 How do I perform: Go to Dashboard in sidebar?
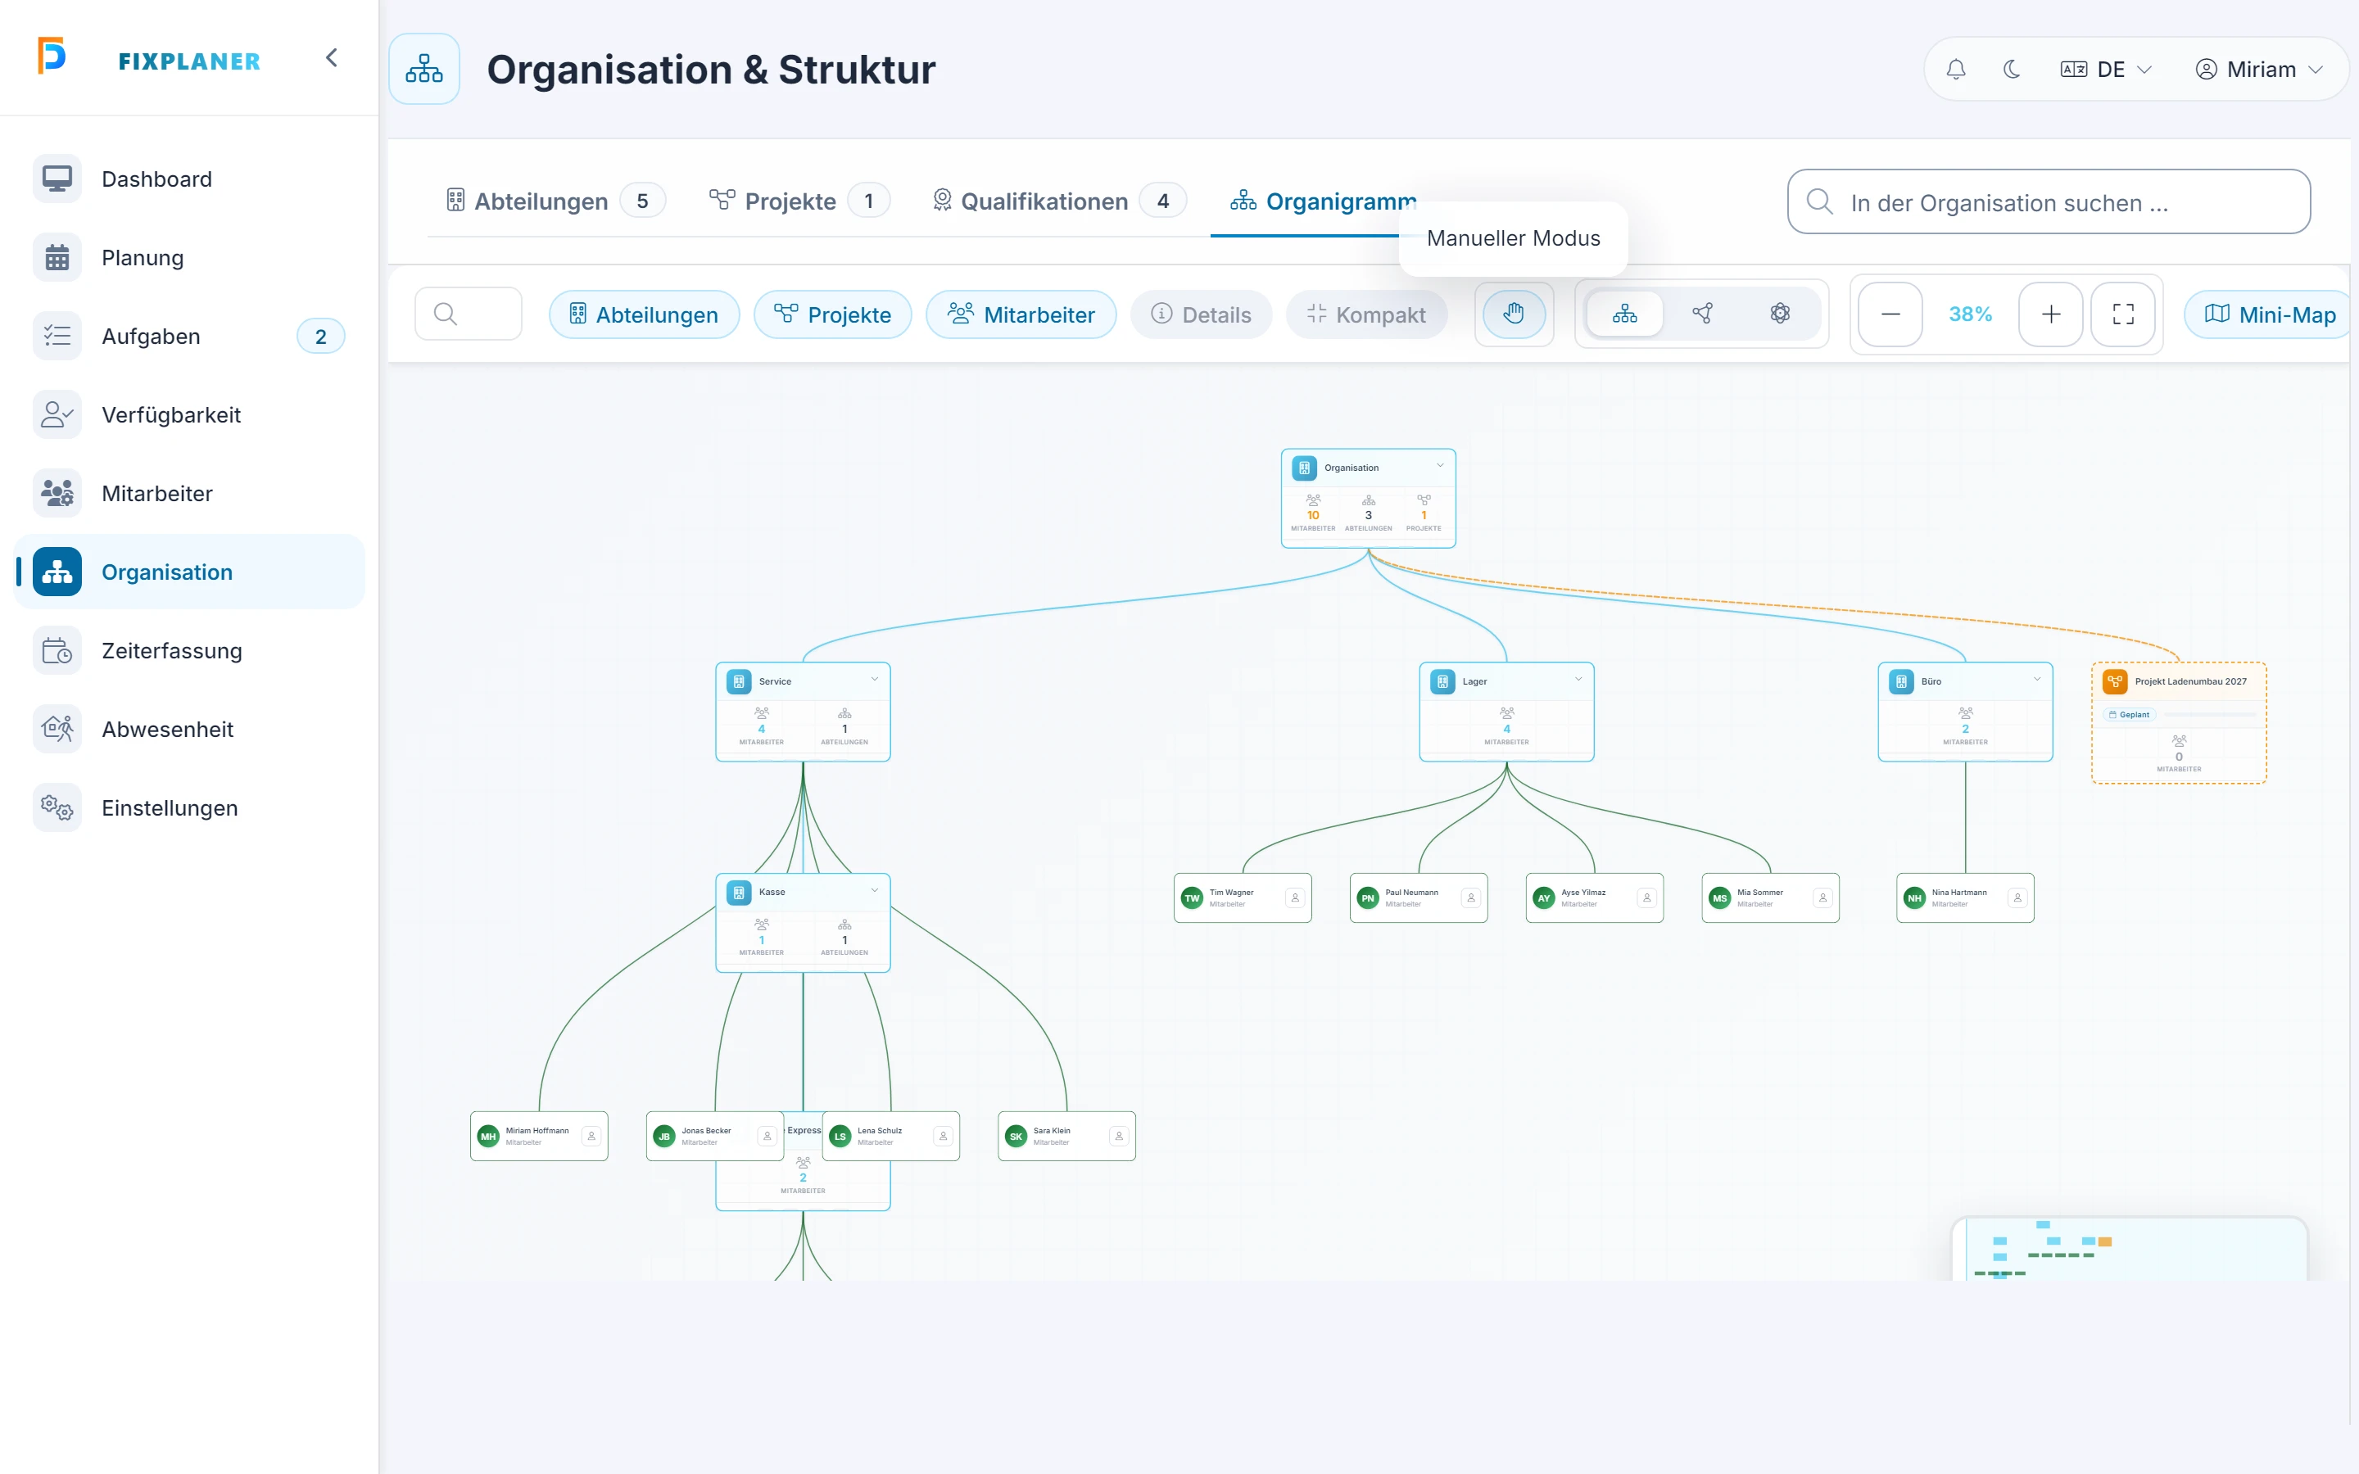pyautogui.click(x=189, y=179)
